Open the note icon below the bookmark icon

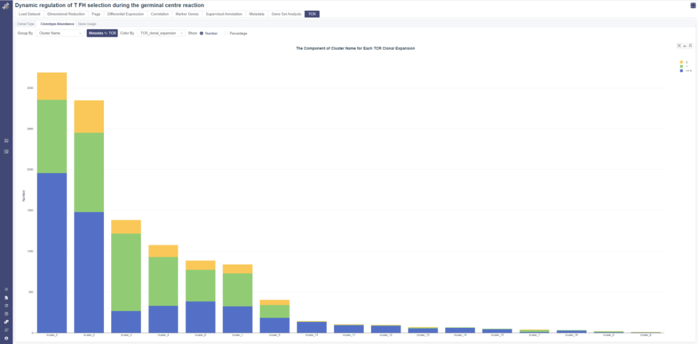pos(6,152)
